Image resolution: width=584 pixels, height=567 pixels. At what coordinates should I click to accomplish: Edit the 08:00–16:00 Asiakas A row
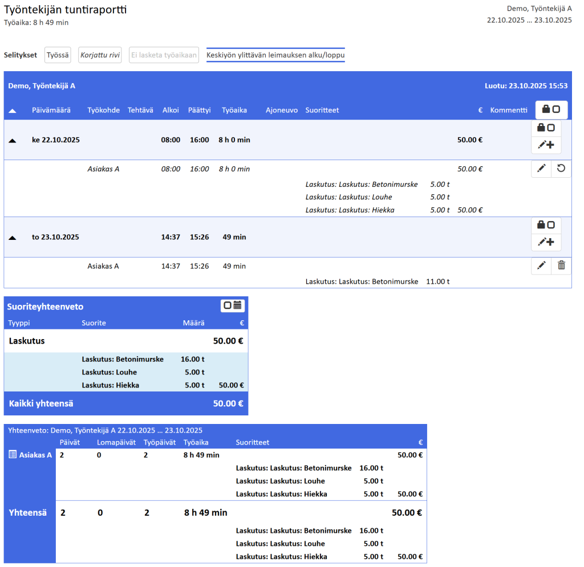pos(541,169)
